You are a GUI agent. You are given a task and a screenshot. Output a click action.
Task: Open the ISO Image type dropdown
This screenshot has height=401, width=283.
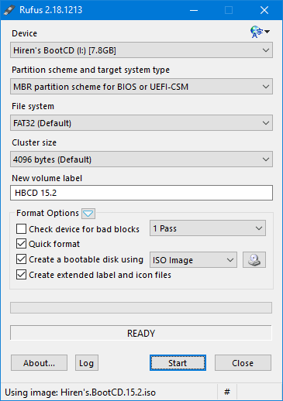193,260
